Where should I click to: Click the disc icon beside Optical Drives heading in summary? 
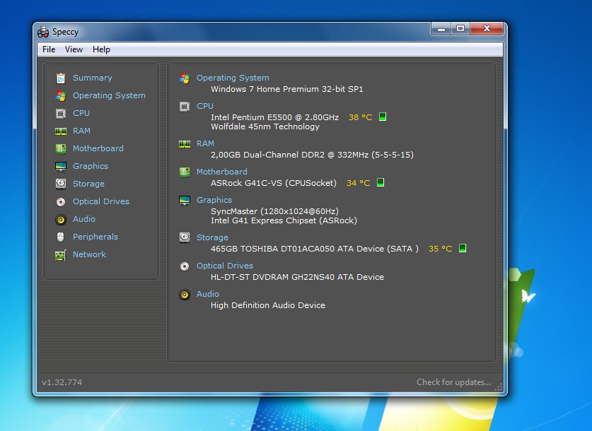184,266
